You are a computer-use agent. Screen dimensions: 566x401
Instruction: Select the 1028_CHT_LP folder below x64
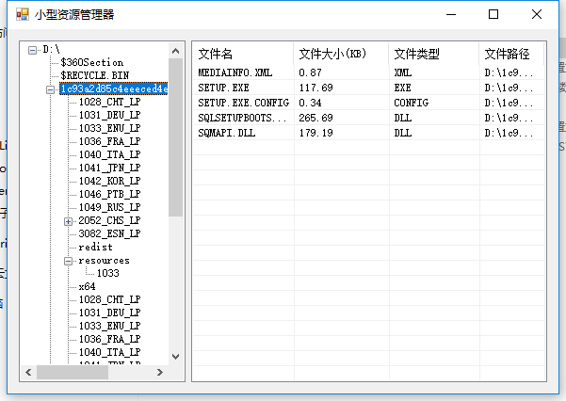click(110, 299)
